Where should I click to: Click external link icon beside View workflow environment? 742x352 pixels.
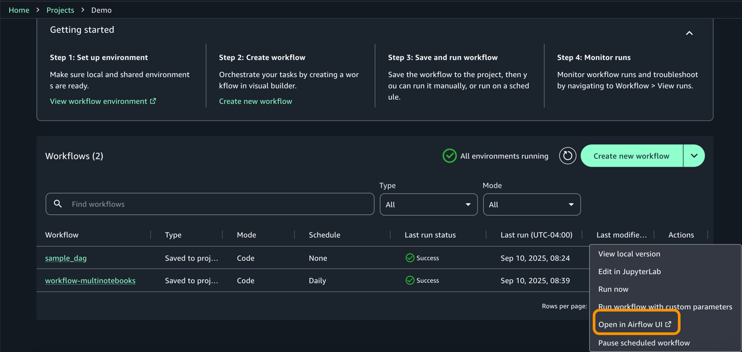153,101
